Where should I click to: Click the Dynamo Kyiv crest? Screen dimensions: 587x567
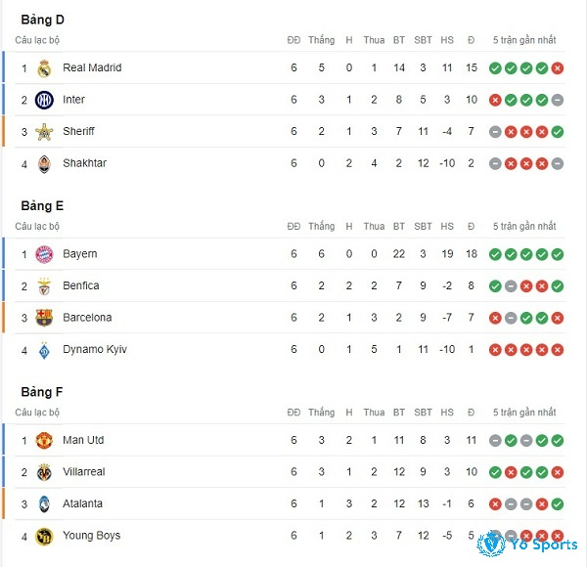point(44,350)
